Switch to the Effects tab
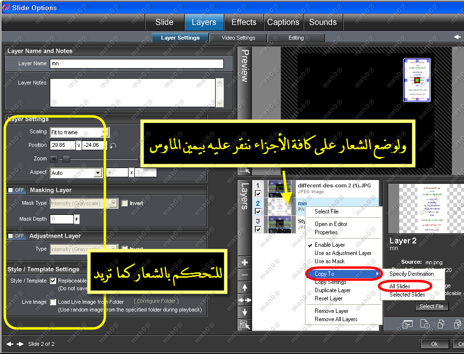 tap(244, 22)
